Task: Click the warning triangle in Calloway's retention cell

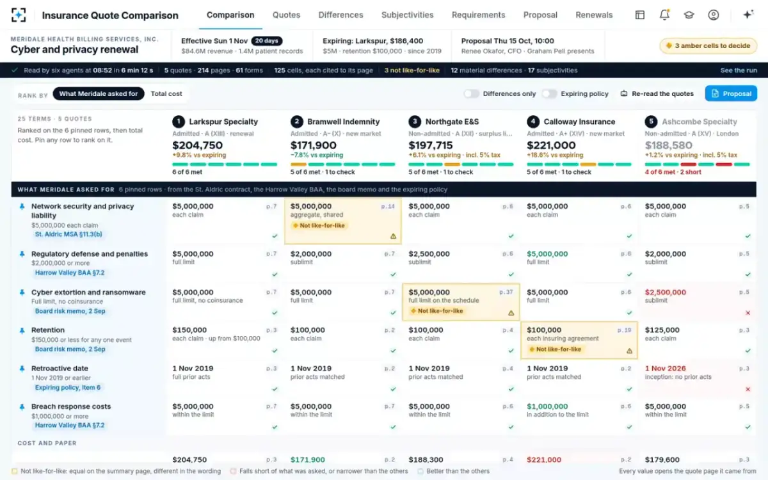Action: (x=629, y=351)
